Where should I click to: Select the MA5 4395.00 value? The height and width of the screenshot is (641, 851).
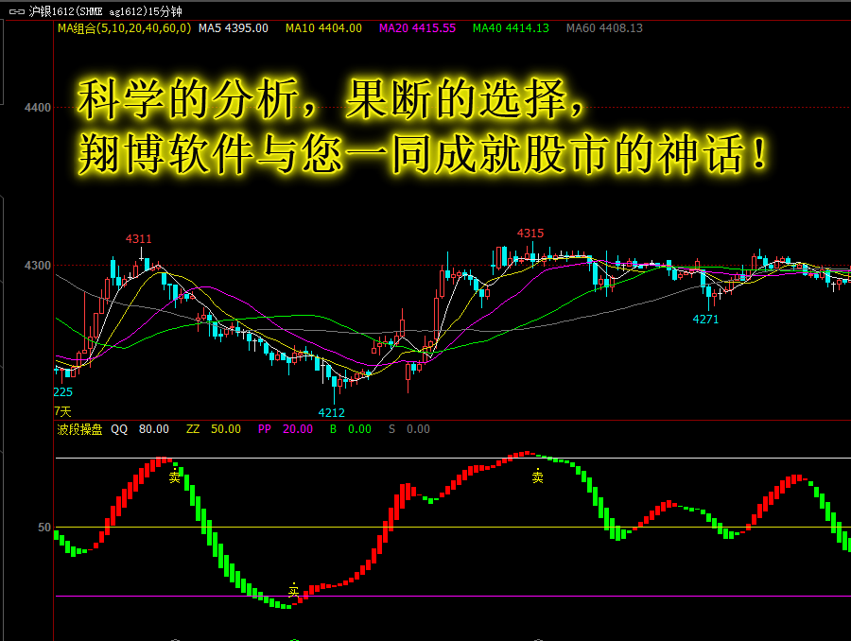(234, 28)
